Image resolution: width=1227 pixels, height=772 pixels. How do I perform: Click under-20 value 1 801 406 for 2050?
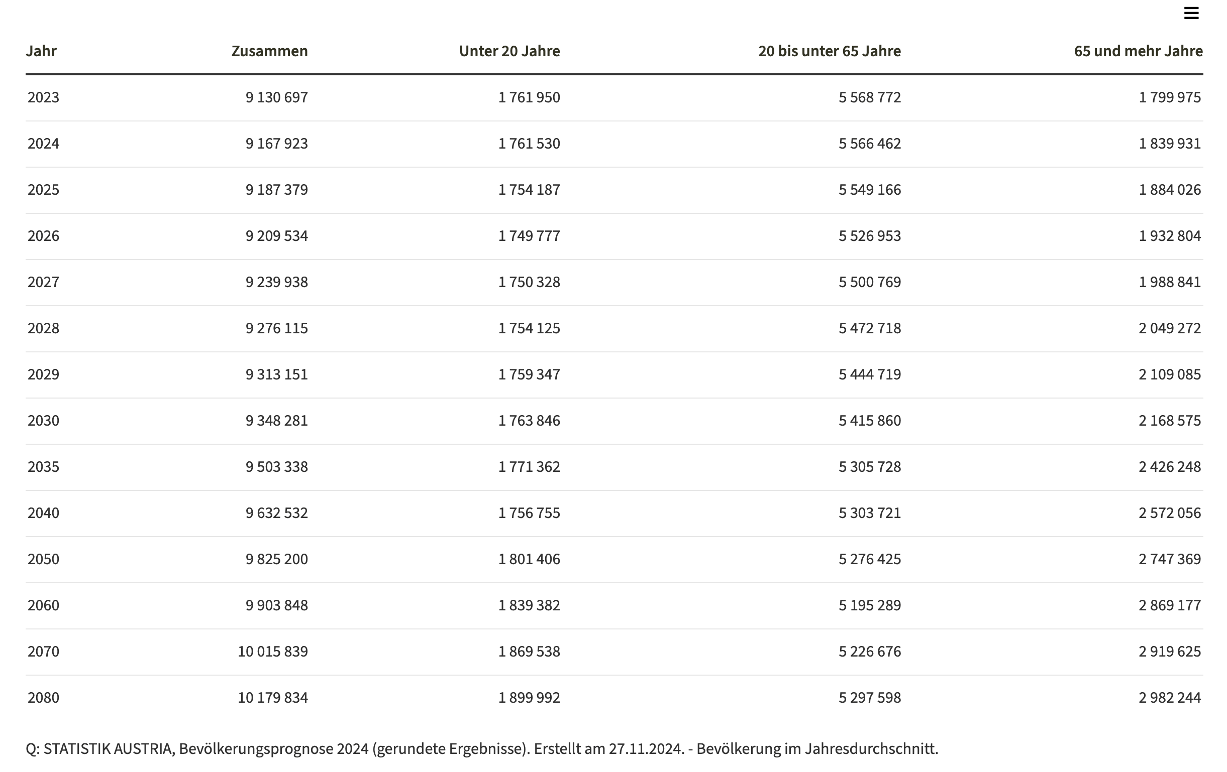(529, 559)
